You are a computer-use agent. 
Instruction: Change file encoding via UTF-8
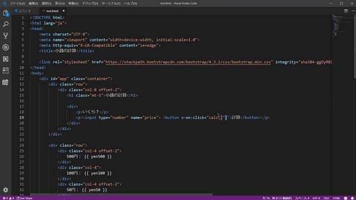(x=317, y=198)
